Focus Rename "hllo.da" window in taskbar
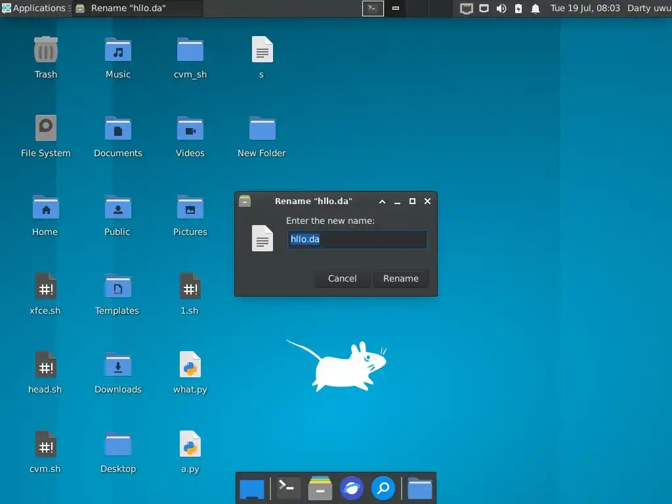672x504 pixels. 137,8
